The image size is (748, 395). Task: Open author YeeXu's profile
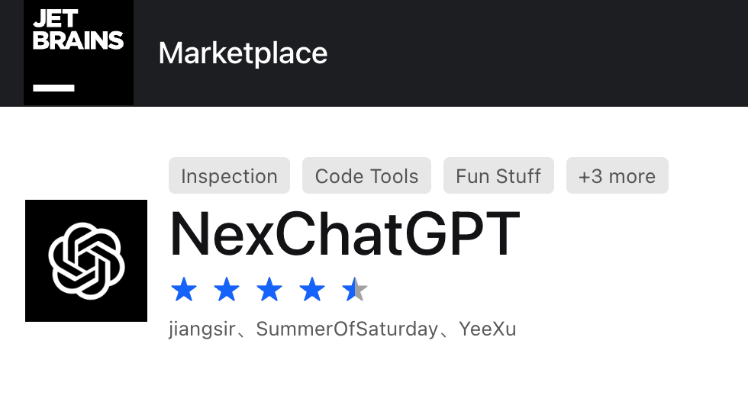488,329
